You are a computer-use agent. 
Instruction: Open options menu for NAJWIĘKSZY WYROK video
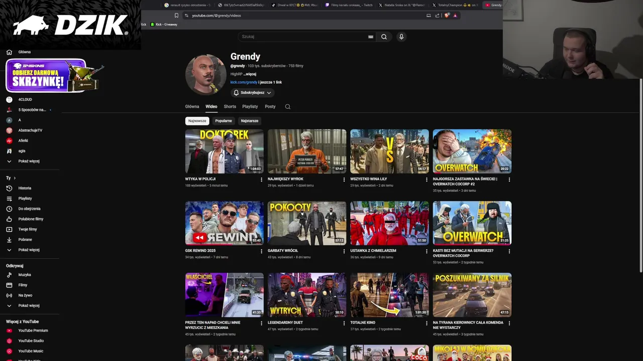point(344,179)
